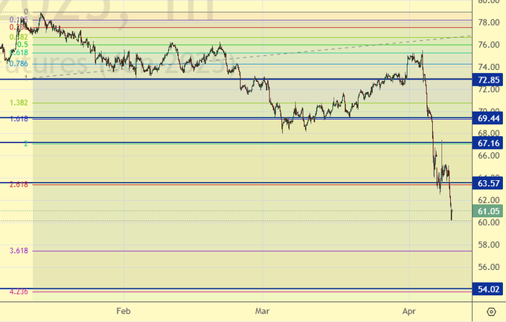The image size is (506, 322).
Task: Select the 54.02 price level label
Action: coord(488,289)
